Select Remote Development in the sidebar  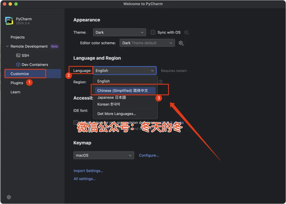click(29, 46)
